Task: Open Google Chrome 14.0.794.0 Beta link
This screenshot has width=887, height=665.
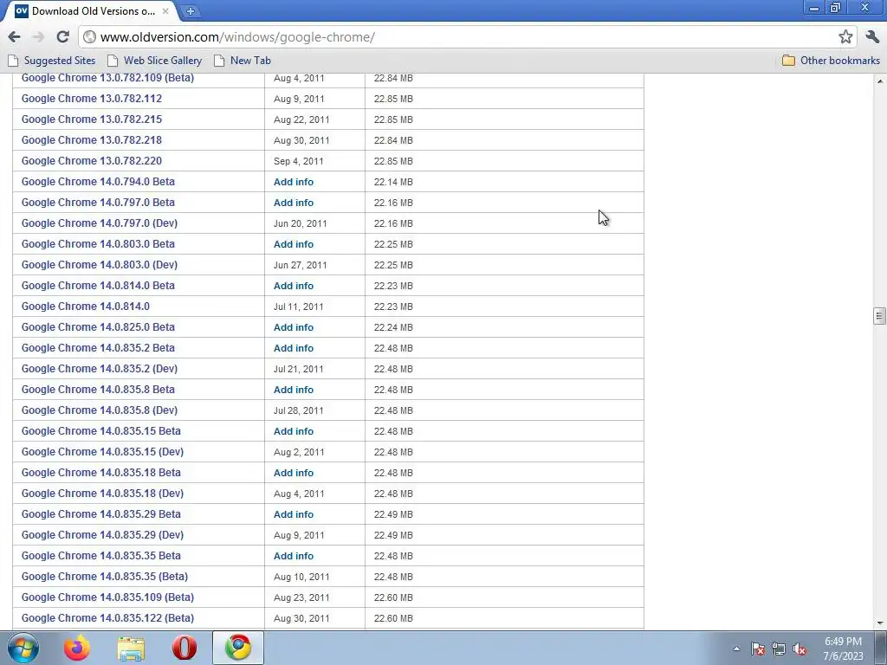Action: click(x=98, y=182)
